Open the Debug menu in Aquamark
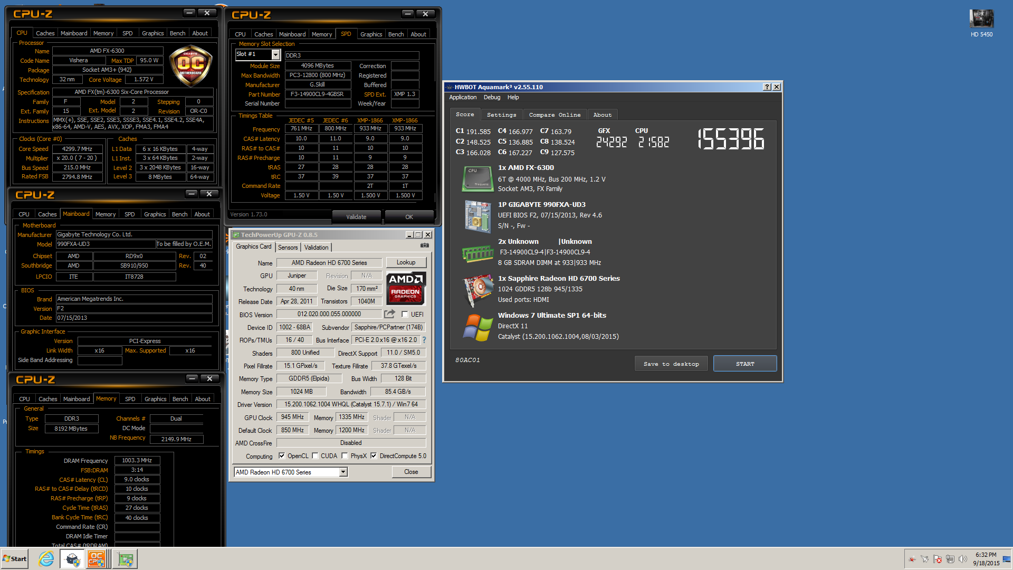Screen dimensions: 1013x570 (x=492, y=97)
